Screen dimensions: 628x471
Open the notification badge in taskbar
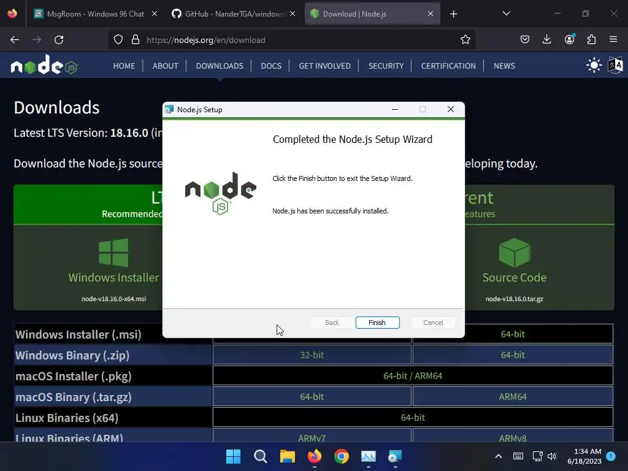coord(611,456)
